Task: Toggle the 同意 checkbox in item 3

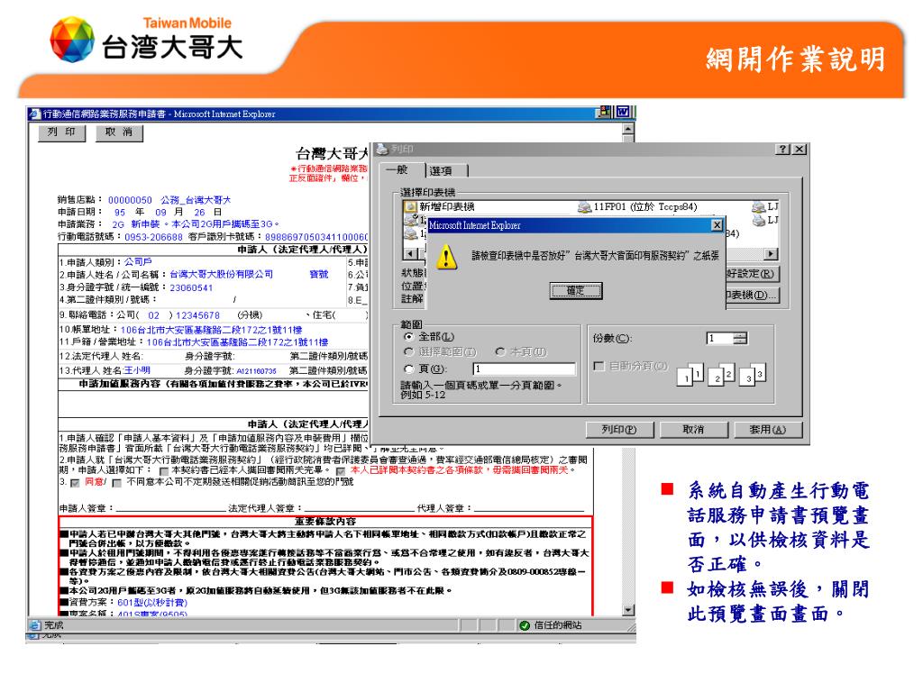Action: click(x=75, y=483)
